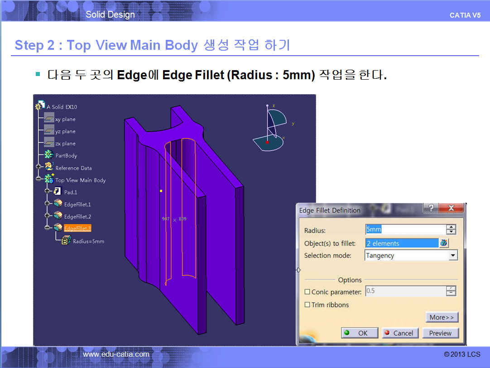This screenshot has height=368, width=490.
Task: Enable the Trim ribbons checkbox
Action: (307, 305)
